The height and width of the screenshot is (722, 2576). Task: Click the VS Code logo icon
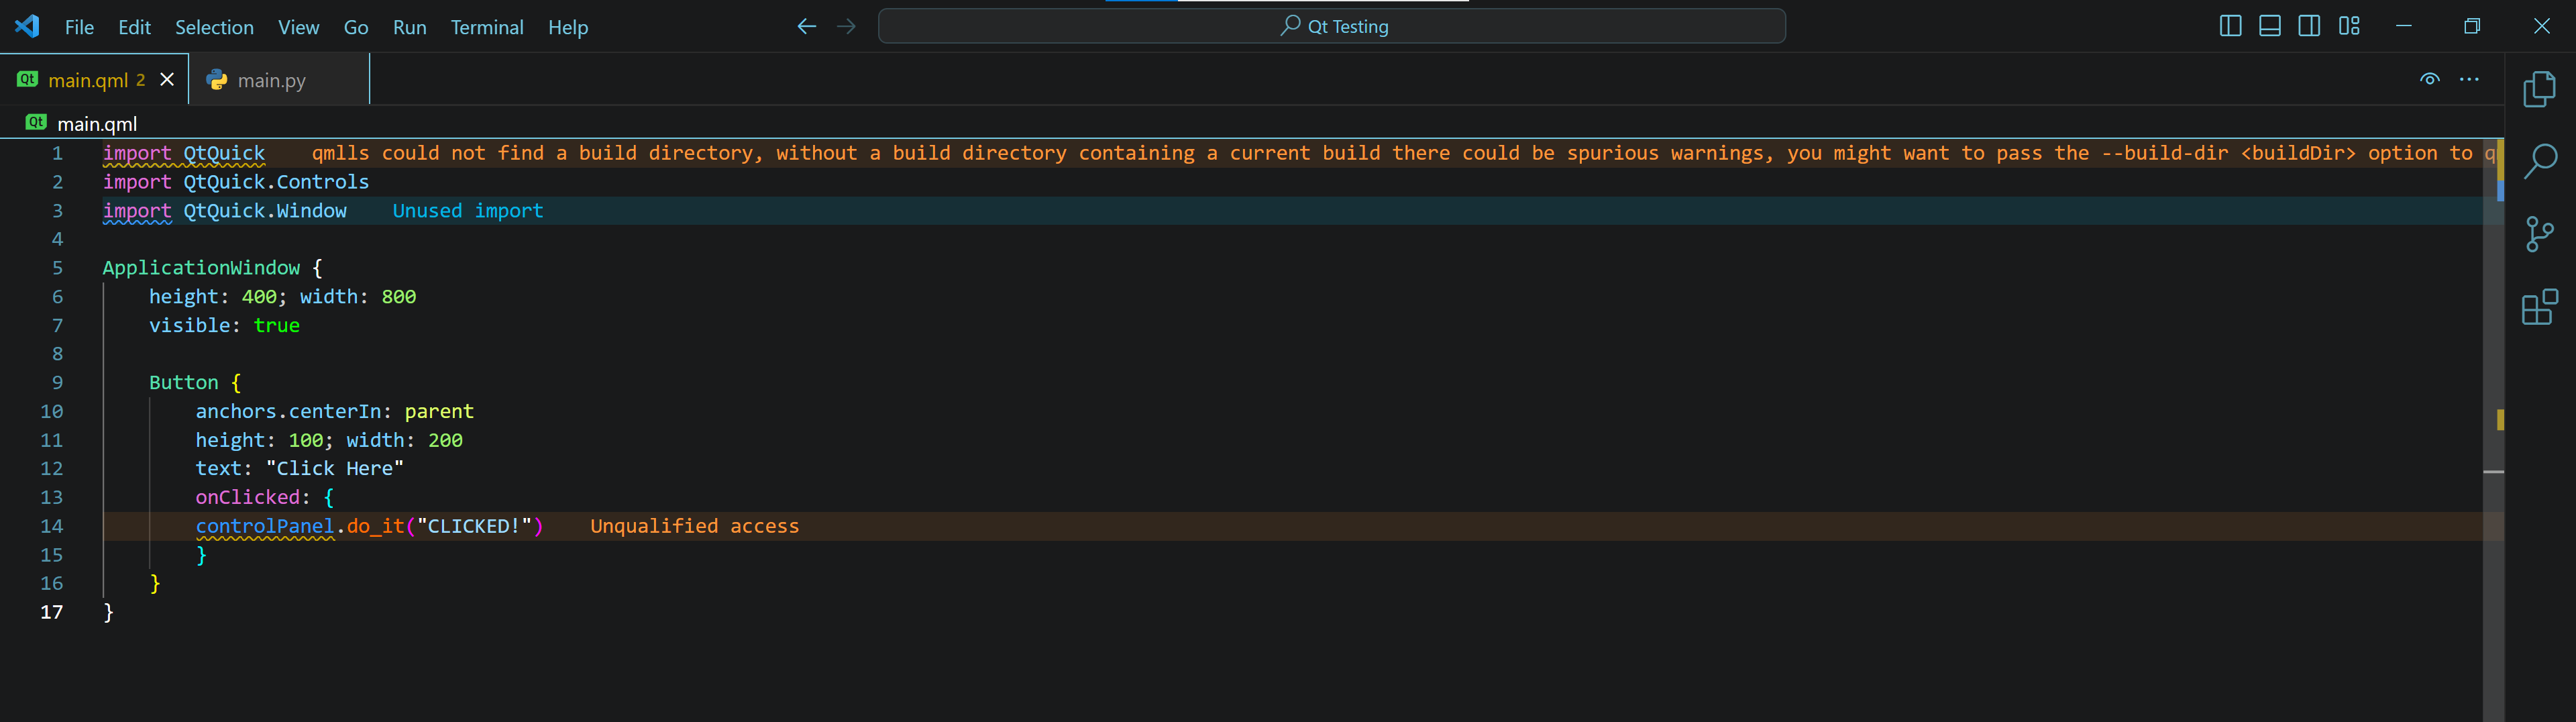coord(27,27)
